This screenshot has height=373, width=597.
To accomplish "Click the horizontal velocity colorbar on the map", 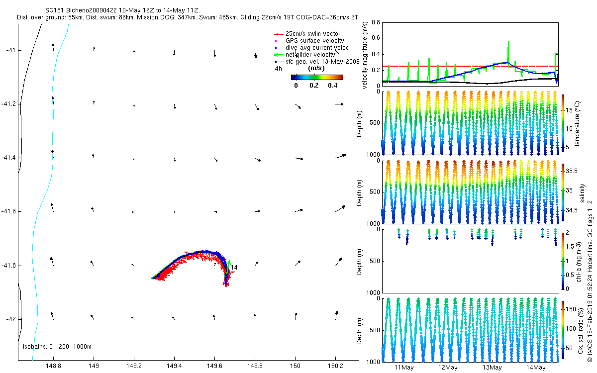I will [317, 77].
